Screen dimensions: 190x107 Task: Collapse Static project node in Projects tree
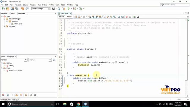(2, 16)
